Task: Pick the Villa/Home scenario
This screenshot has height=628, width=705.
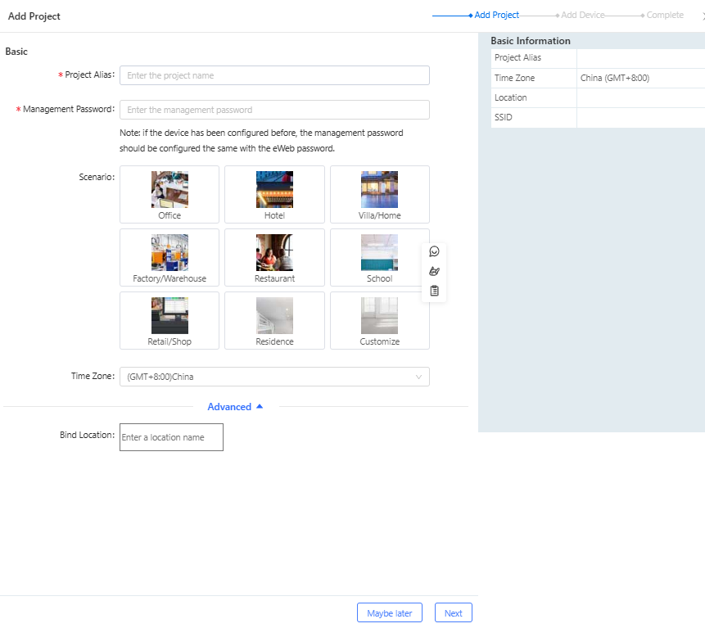Action: click(x=379, y=194)
